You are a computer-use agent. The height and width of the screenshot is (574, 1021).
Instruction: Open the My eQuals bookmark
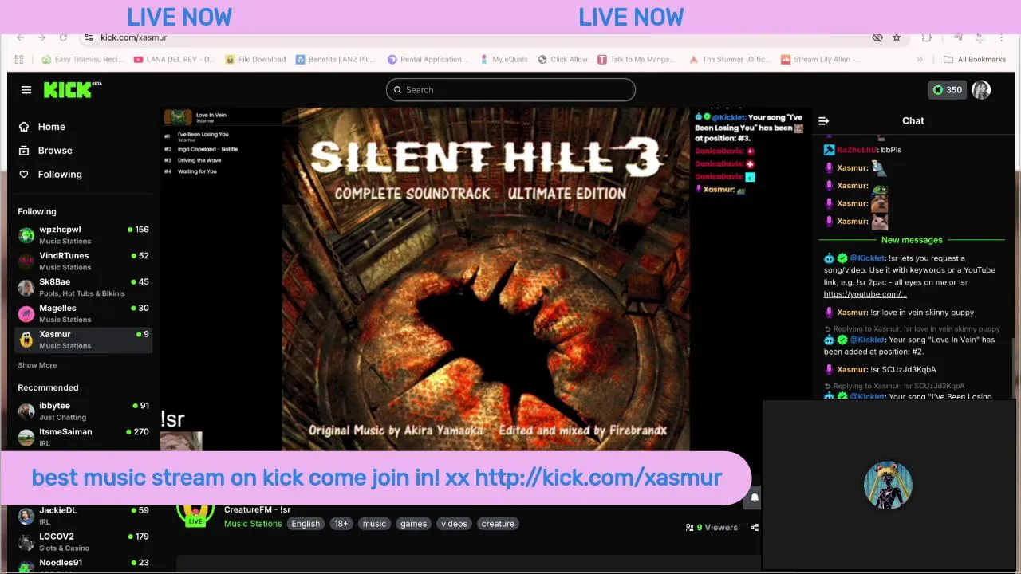(x=504, y=60)
